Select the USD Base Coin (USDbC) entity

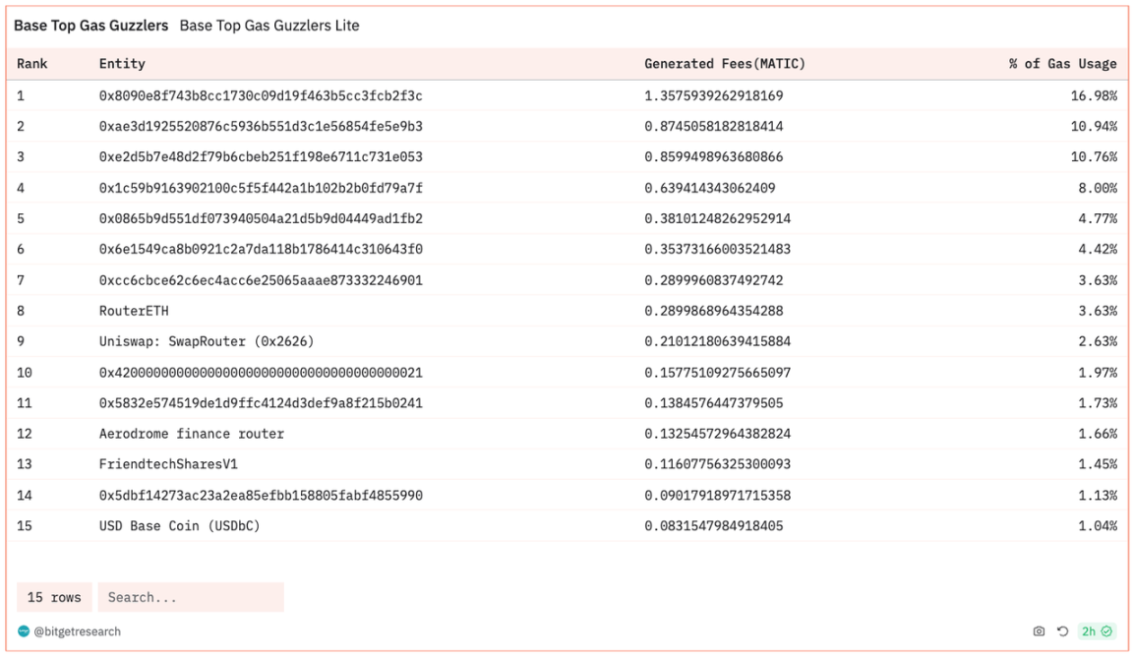point(179,525)
